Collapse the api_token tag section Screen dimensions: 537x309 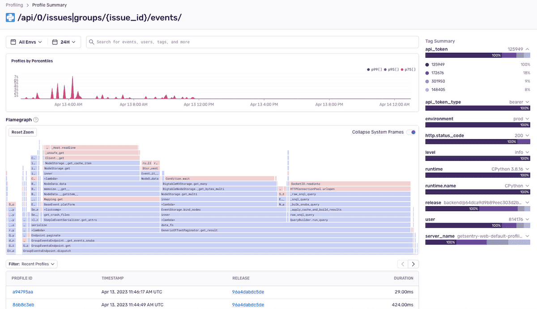tap(528, 49)
